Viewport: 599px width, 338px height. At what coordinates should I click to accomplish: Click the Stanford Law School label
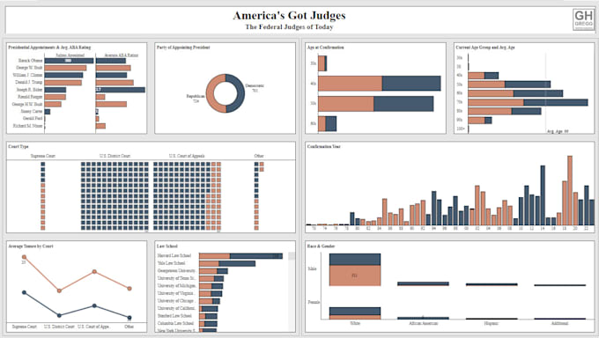pos(174,316)
